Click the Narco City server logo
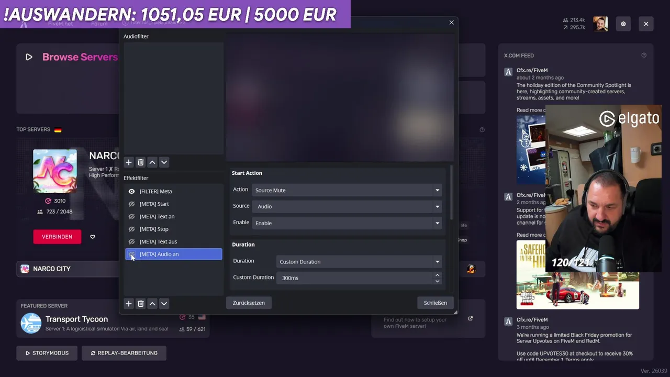The height and width of the screenshot is (377, 670). pos(55,171)
